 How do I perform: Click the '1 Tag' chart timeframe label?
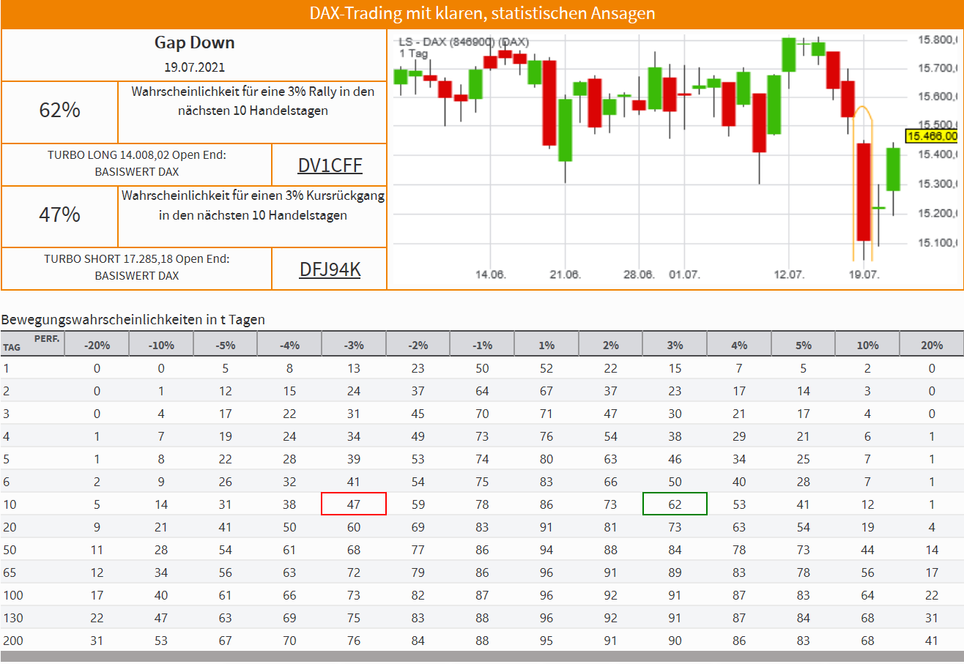[412, 53]
